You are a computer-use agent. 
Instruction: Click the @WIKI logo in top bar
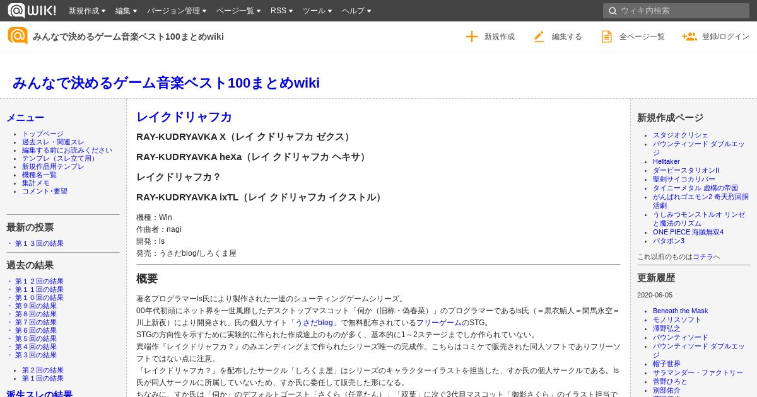pos(32,11)
